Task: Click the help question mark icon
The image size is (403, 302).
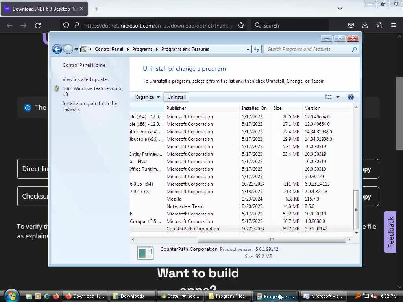Action: pos(351,97)
